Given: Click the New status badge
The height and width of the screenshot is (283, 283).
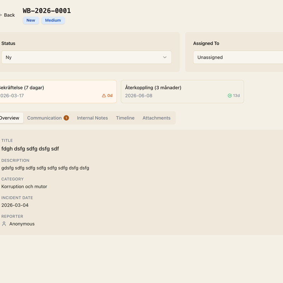Looking at the screenshot, I should coord(31,20).
